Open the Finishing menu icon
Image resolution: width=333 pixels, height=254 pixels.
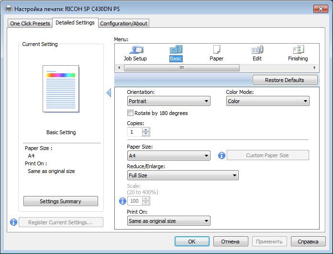(298, 53)
